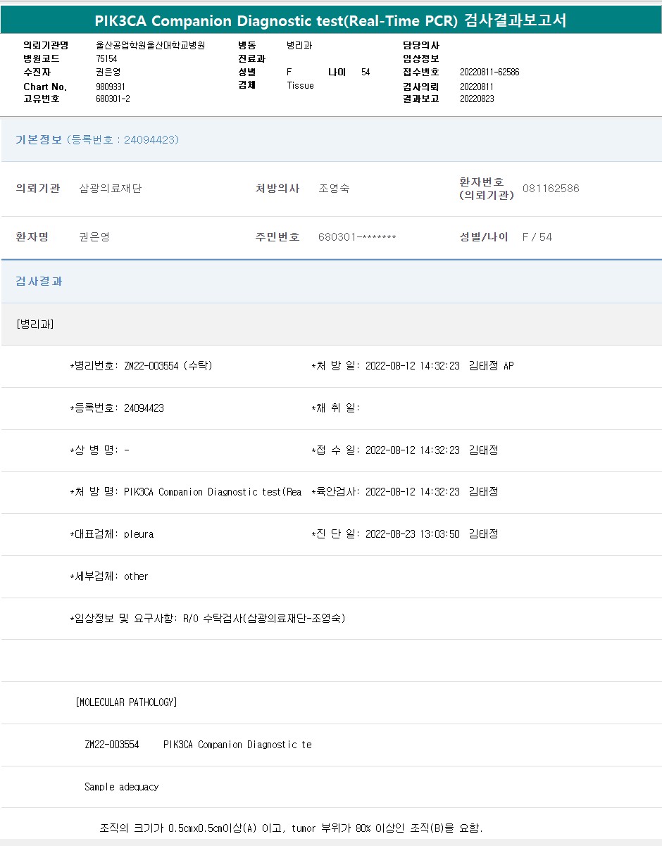
Task: Select the 병리번호 ZM22-003554 (수탁) field
Action: pyautogui.click(x=168, y=366)
